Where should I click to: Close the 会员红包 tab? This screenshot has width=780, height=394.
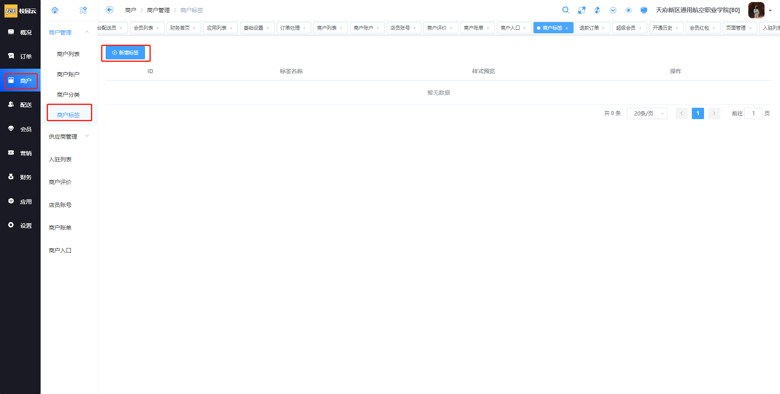tap(714, 28)
